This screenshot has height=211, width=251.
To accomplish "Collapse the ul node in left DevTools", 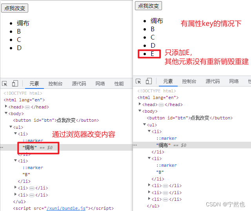I will coord(11,127).
